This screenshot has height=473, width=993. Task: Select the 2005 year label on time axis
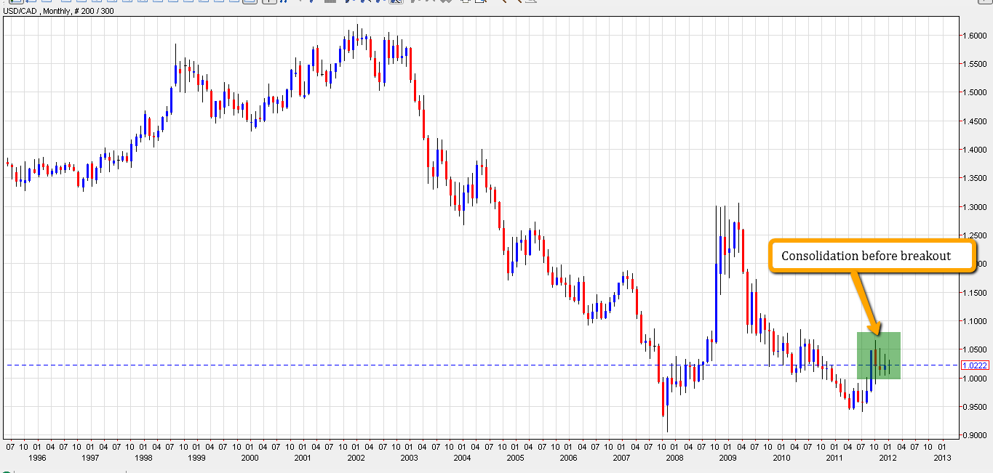click(x=515, y=458)
